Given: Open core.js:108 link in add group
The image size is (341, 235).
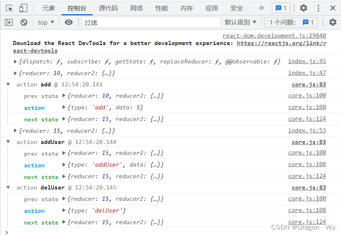Looking at the screenshot, I should [307, 107].
